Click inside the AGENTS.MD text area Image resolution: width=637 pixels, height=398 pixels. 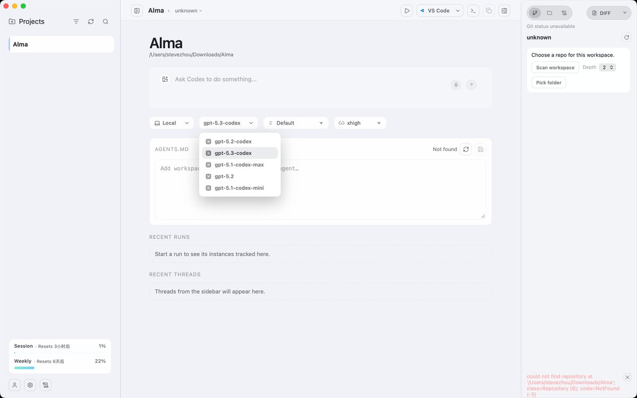click(x=320, y=190)
